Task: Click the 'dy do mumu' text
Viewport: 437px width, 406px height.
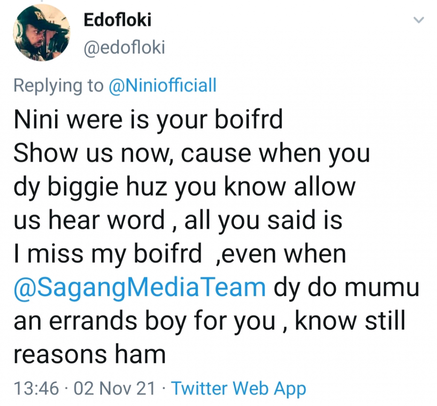Action: pos(347,288)
